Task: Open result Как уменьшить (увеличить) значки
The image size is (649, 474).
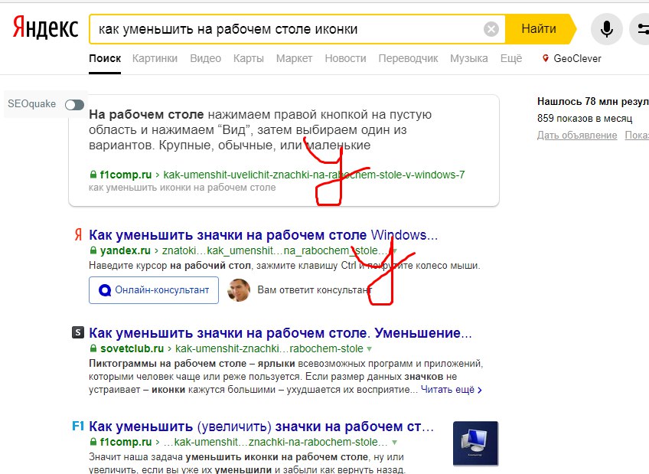Action: tap(261, 427)
